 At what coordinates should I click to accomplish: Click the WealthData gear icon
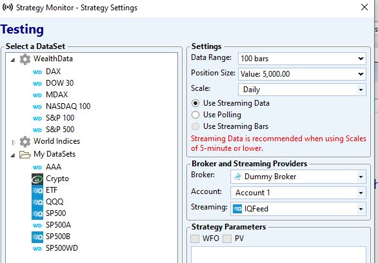25,59
